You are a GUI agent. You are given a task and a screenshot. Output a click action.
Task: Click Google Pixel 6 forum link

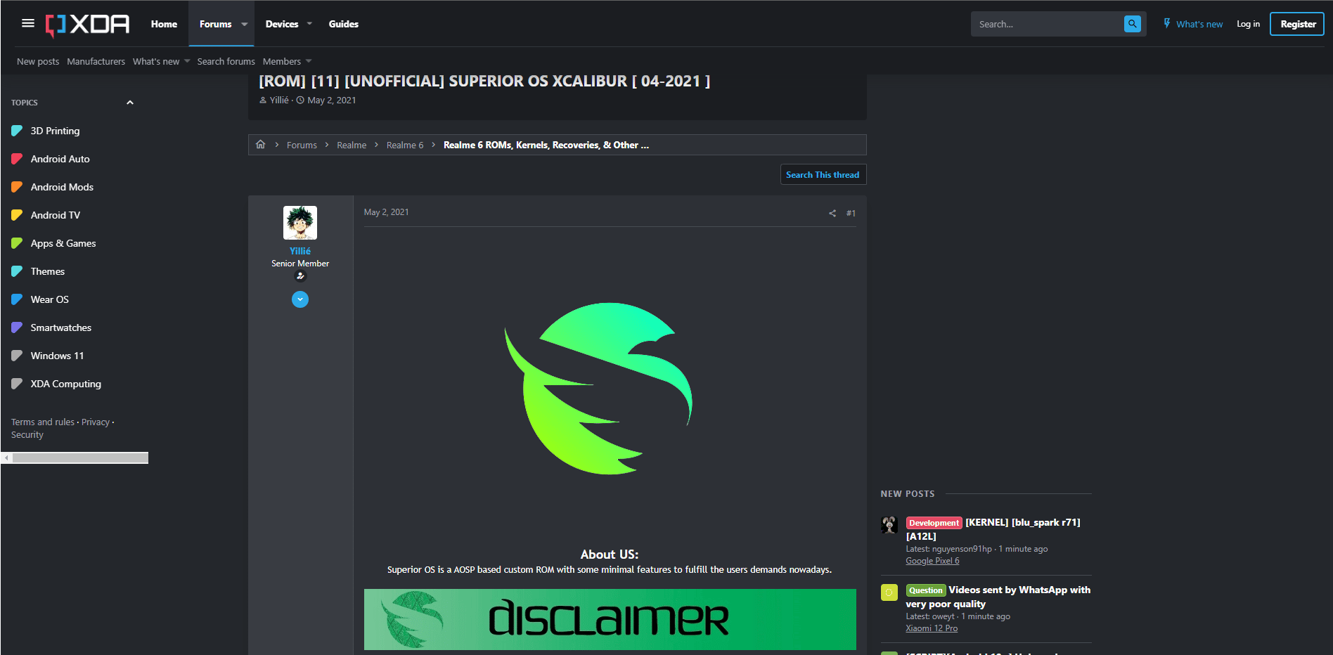[932, 561]
